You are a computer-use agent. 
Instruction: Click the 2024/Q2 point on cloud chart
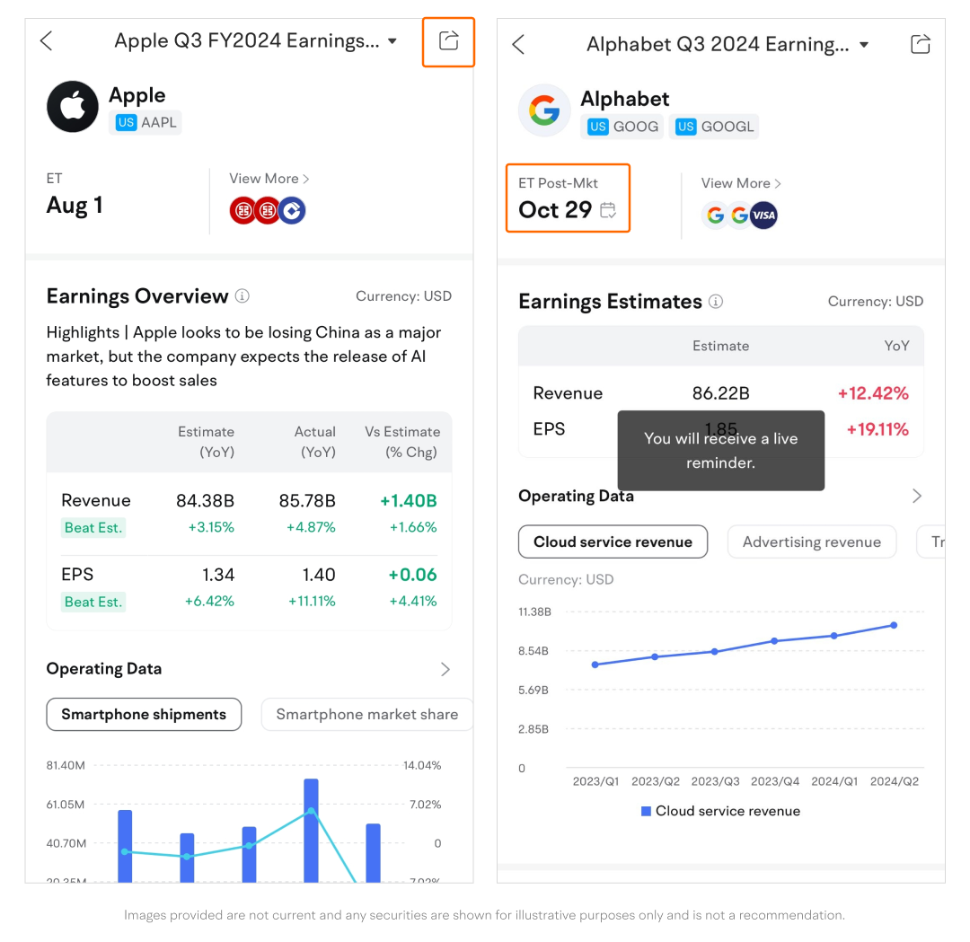[895, 625]
